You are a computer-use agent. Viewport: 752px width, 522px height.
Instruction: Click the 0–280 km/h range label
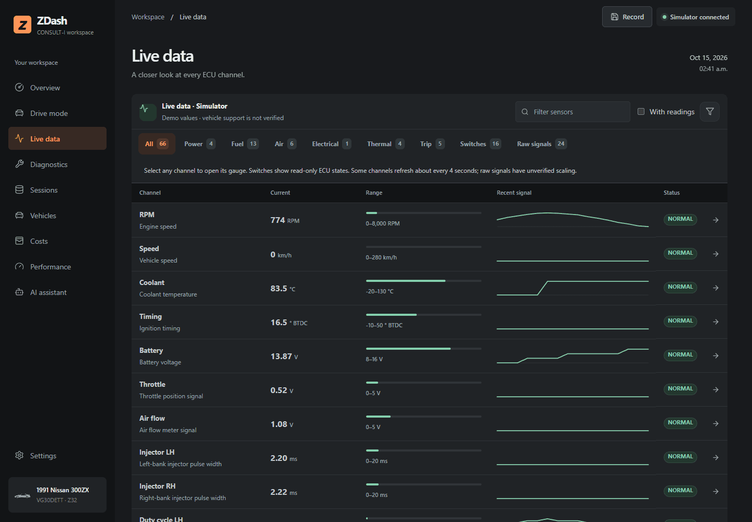pos(381,257)
